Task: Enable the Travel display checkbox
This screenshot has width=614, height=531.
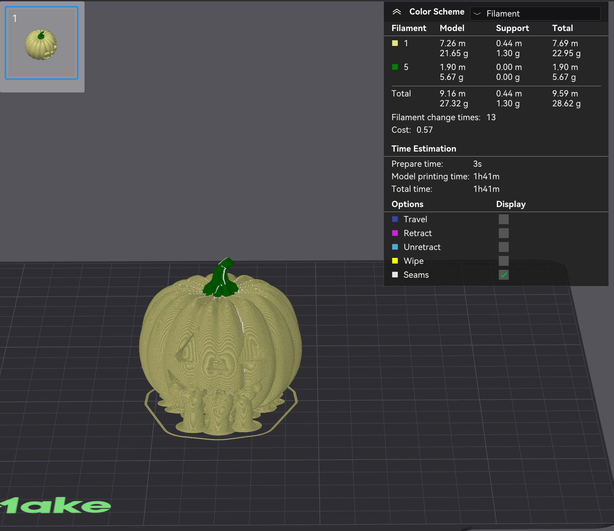Action: [x=503, y=219]
